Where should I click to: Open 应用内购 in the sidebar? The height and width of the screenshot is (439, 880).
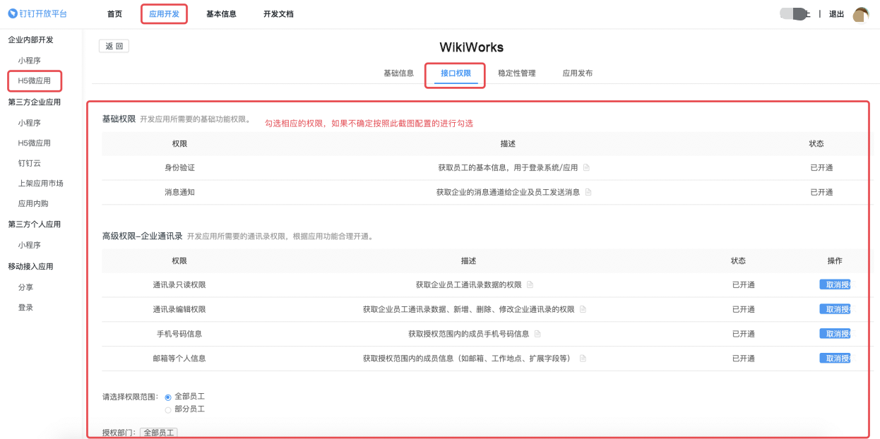(x=33, y=204)
